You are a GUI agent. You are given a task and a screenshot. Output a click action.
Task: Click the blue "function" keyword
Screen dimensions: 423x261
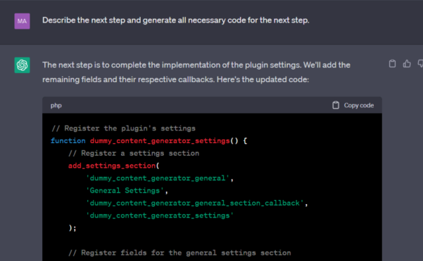[x=68, y=140]
